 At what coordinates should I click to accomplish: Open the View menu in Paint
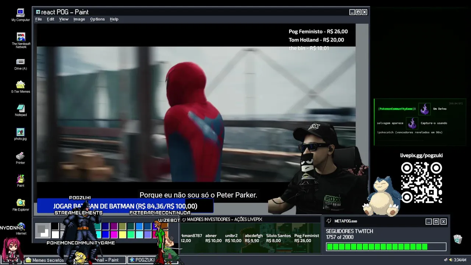click(64, 19)
